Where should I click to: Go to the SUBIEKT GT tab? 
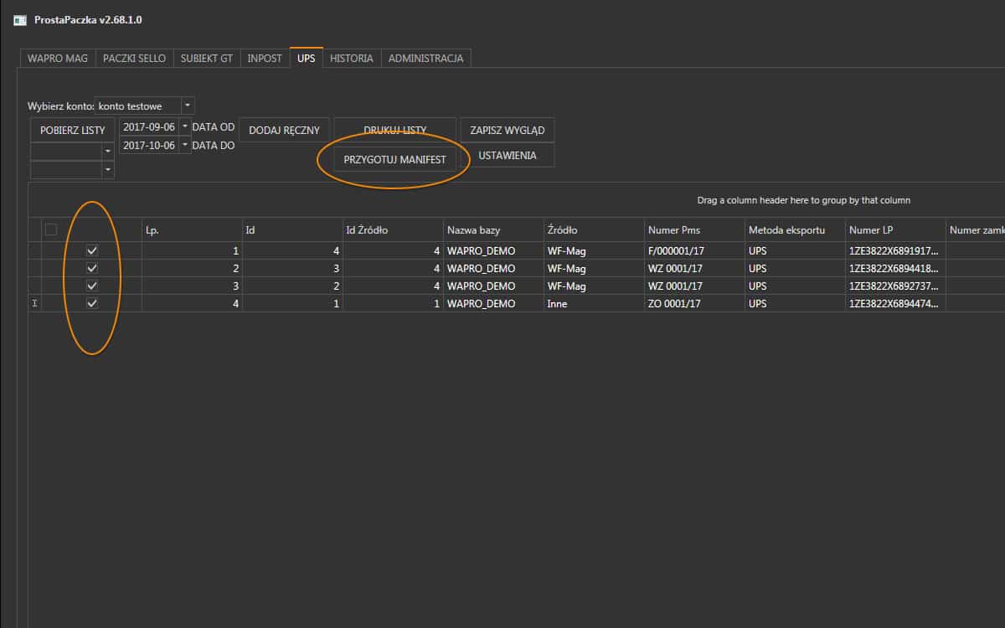pos(207,59)
